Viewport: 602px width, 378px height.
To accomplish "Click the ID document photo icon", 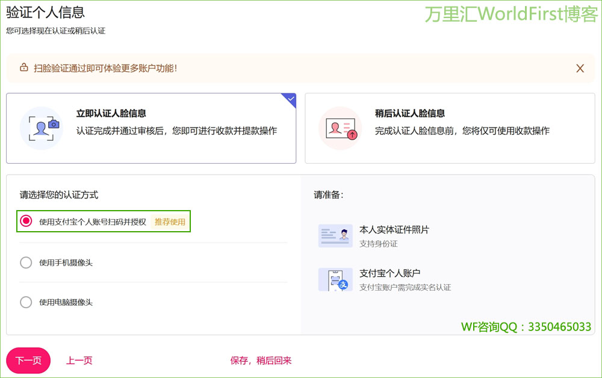I will click(335, 235).
